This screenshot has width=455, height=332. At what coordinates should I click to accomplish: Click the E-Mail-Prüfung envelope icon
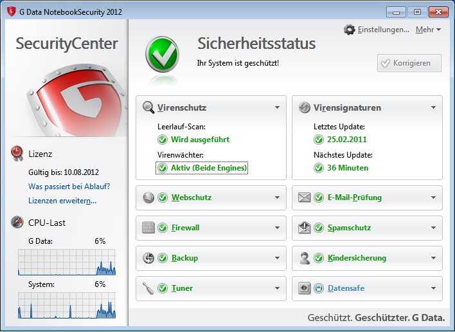[x=305, y=198]
